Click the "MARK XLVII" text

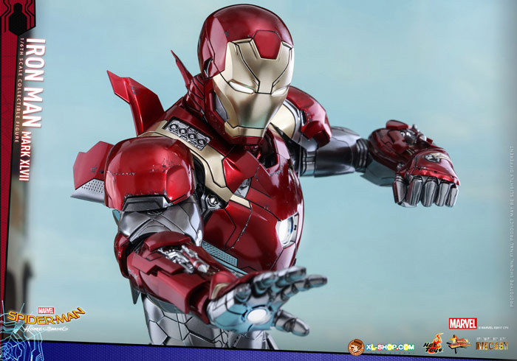[x=24, y=156]
